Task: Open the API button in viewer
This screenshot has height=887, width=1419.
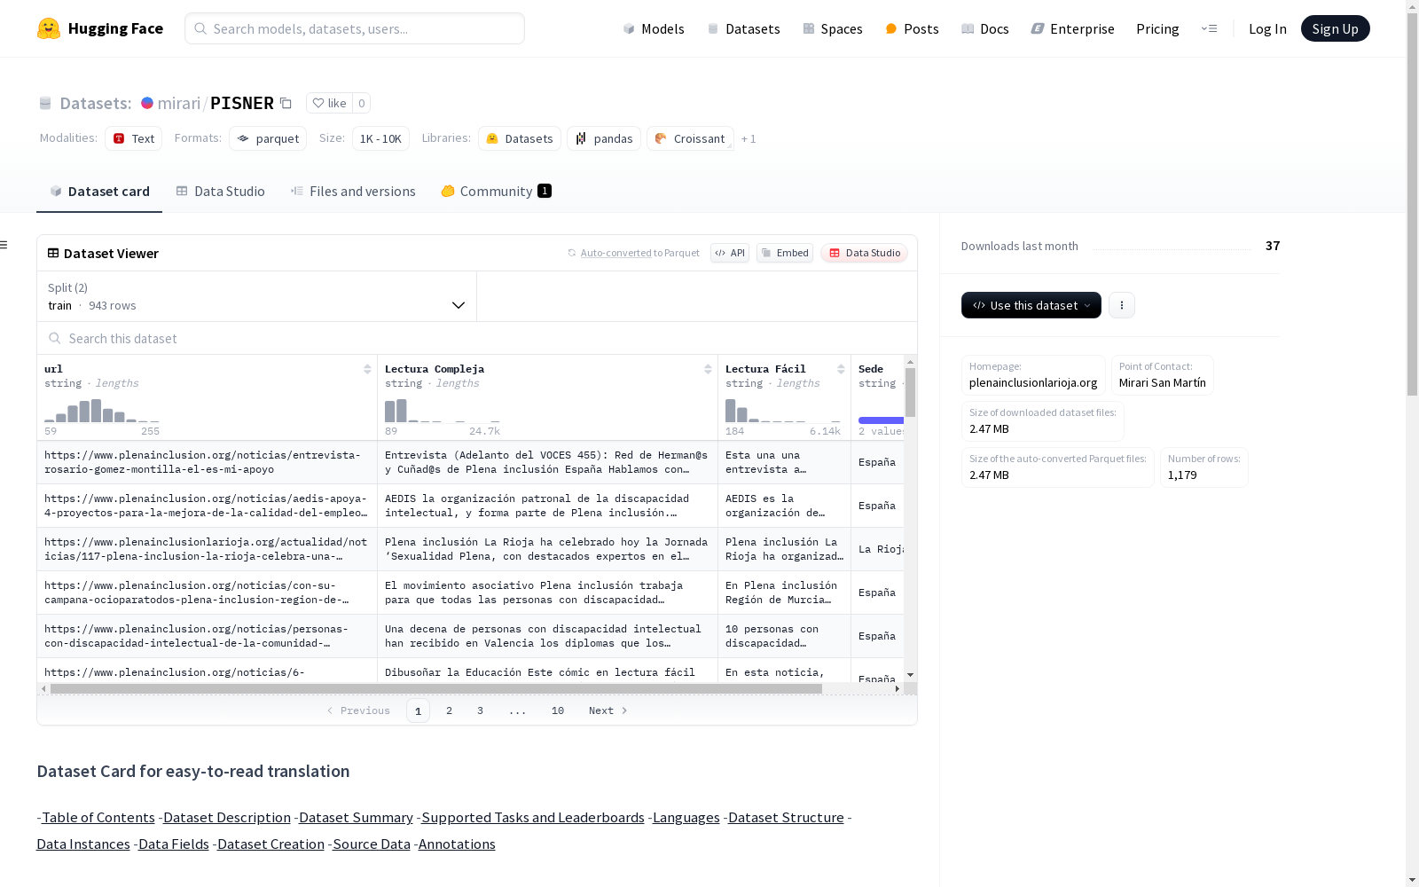Action: tap(730, 253)
